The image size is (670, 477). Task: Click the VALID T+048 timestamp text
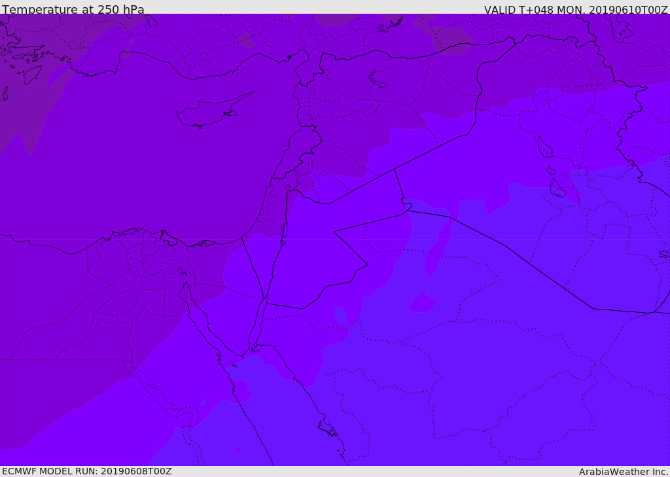pos(575,9)
